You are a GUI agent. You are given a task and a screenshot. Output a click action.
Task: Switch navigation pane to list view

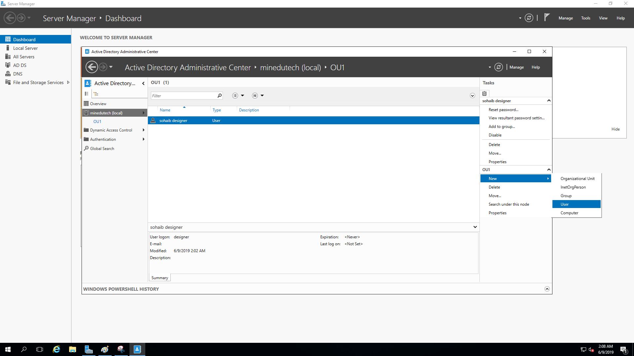[x=87, y=94]
